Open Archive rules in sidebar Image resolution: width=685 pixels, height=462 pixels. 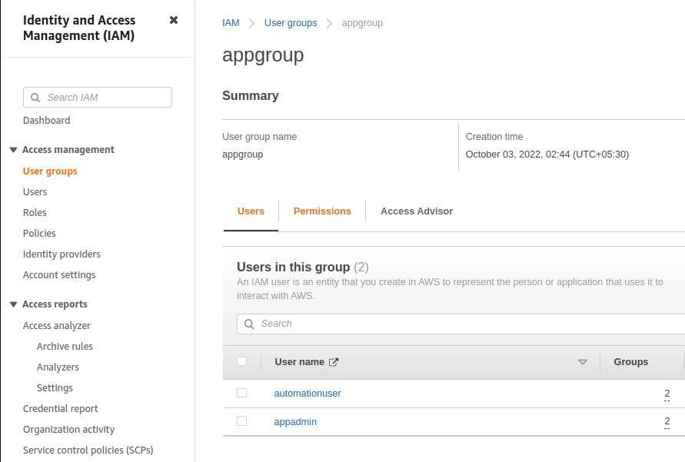(x=65, y=346)
